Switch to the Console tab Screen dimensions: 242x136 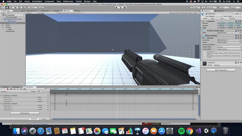coord(5,87)
